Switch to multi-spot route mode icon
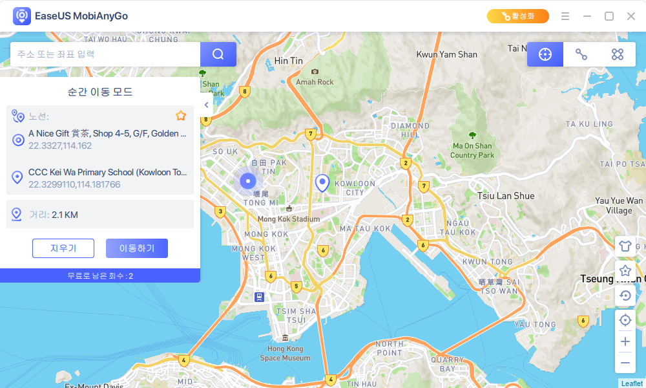Image resolution: width=646 pixels, height=388 pixels. (x=617, y=54)
